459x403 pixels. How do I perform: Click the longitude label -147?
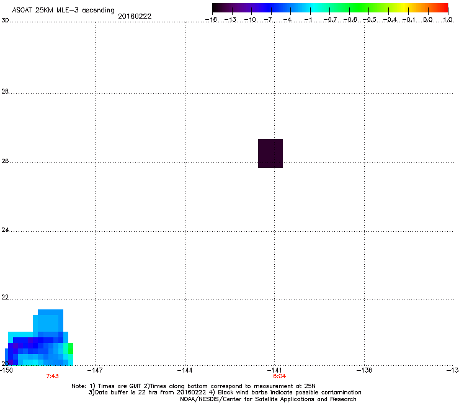95,370
